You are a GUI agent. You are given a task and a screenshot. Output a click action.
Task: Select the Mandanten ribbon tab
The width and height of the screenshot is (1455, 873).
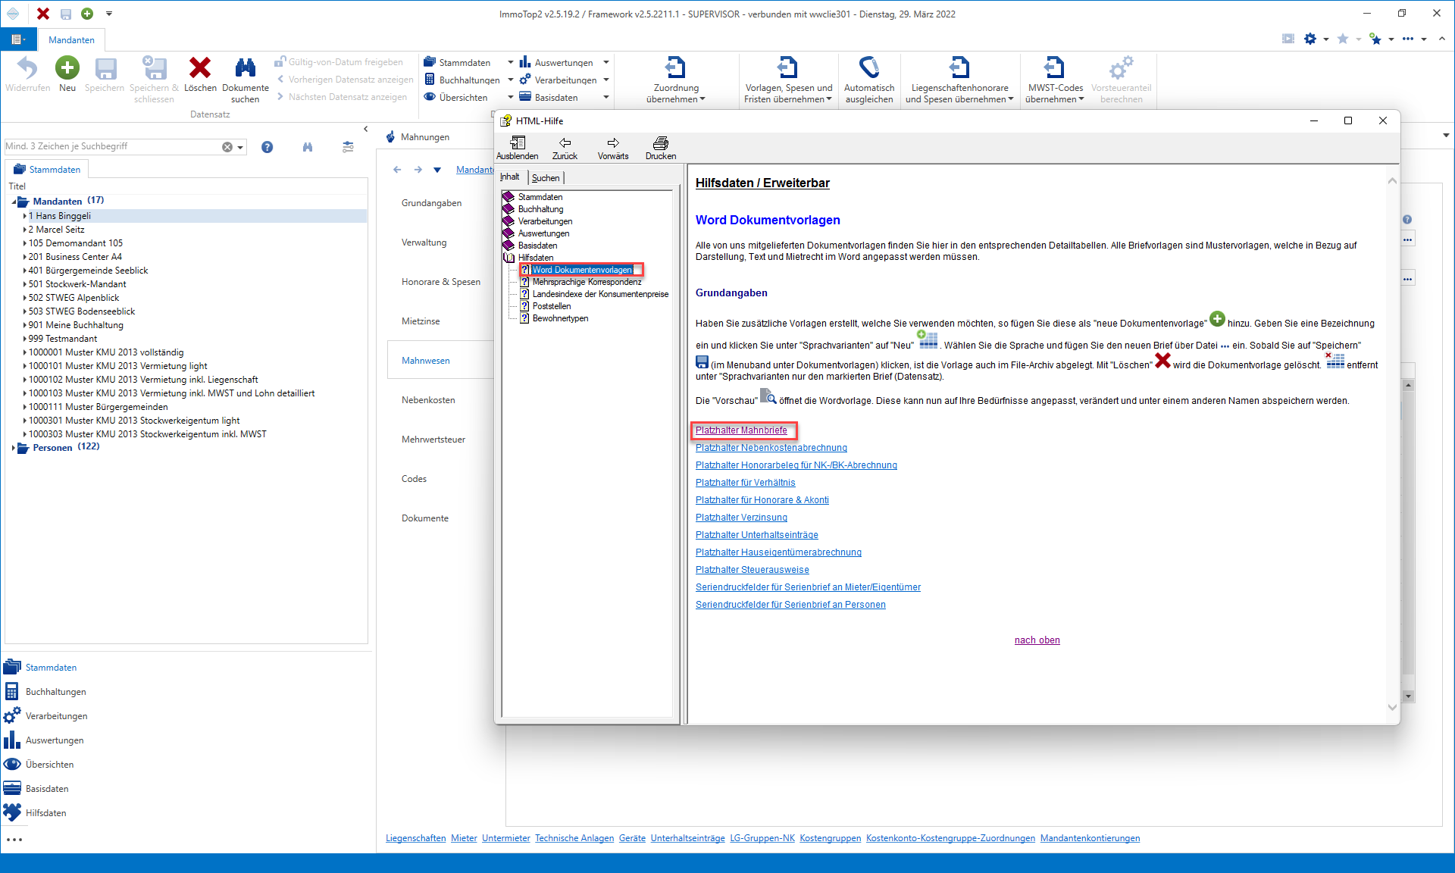72,39
